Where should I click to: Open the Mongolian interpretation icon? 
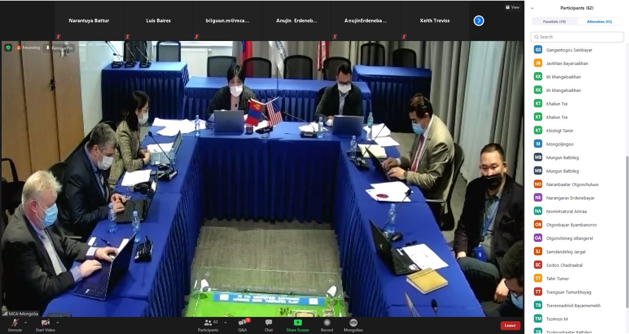[353, 323]
